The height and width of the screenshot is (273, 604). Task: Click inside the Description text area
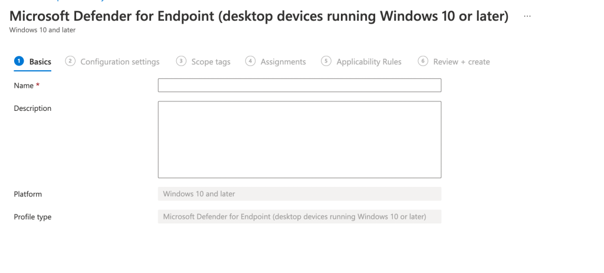299,139
